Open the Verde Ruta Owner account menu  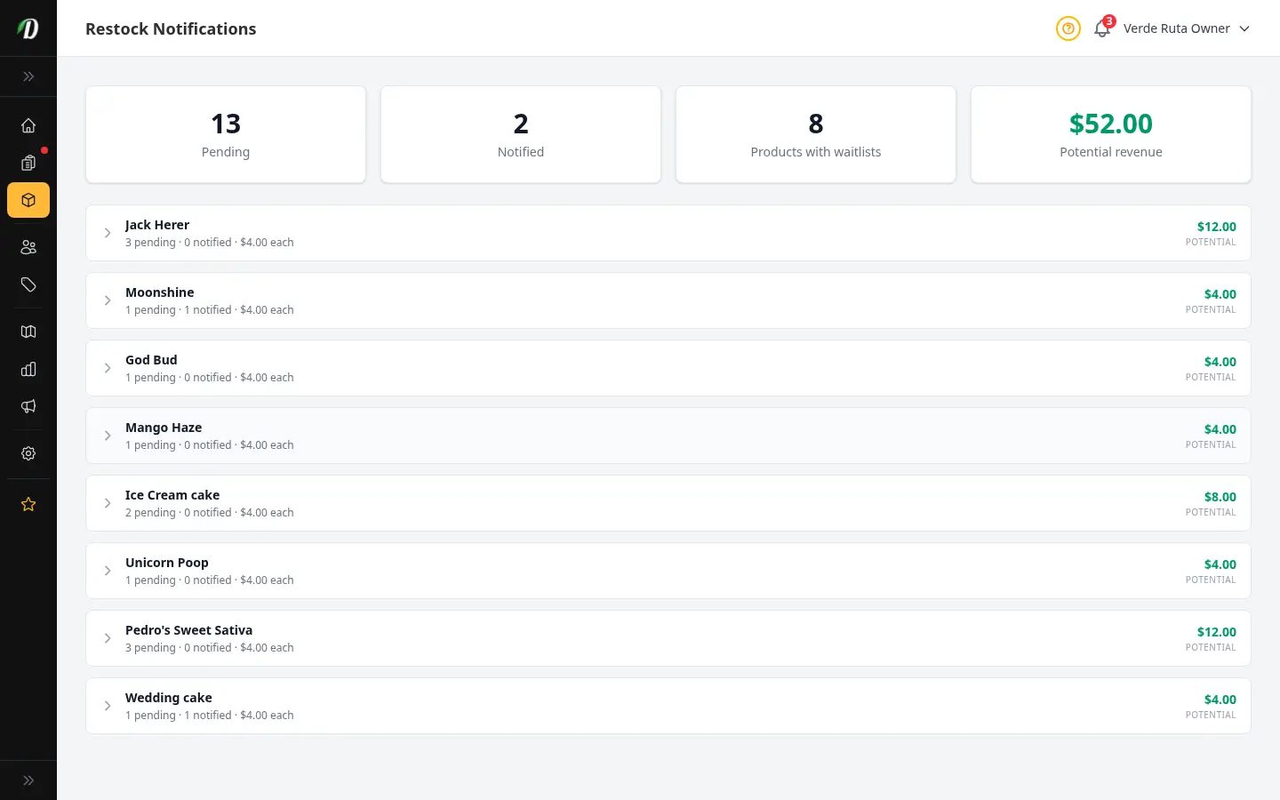point(1187,28)
